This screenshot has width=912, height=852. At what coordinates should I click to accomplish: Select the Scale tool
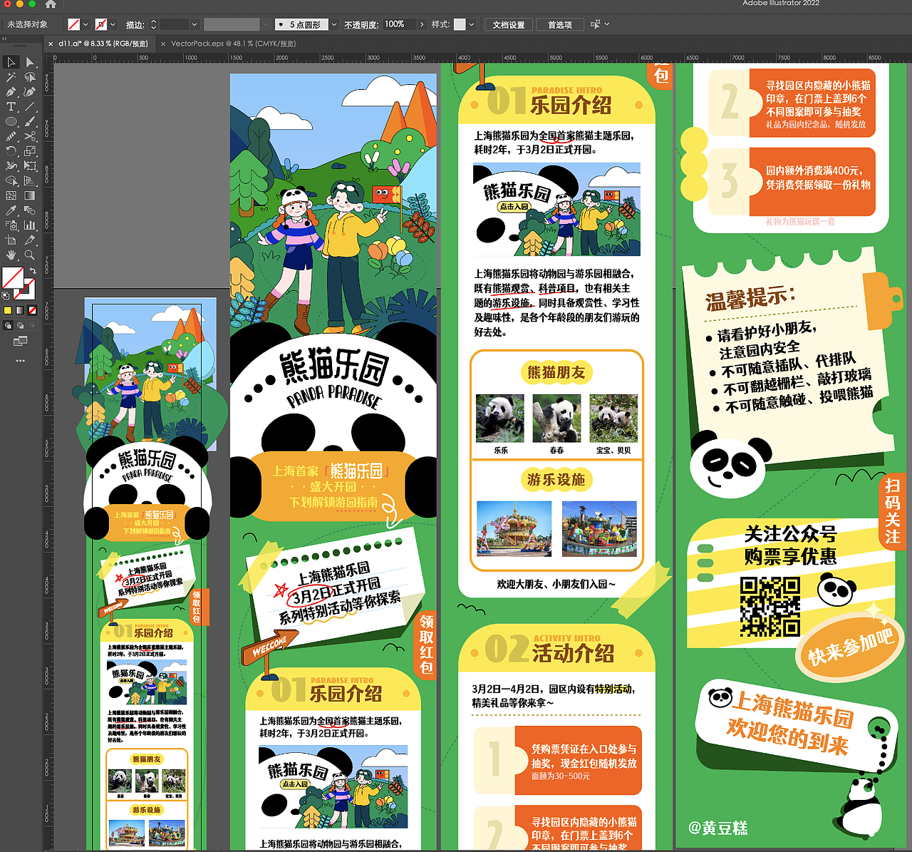30,151
